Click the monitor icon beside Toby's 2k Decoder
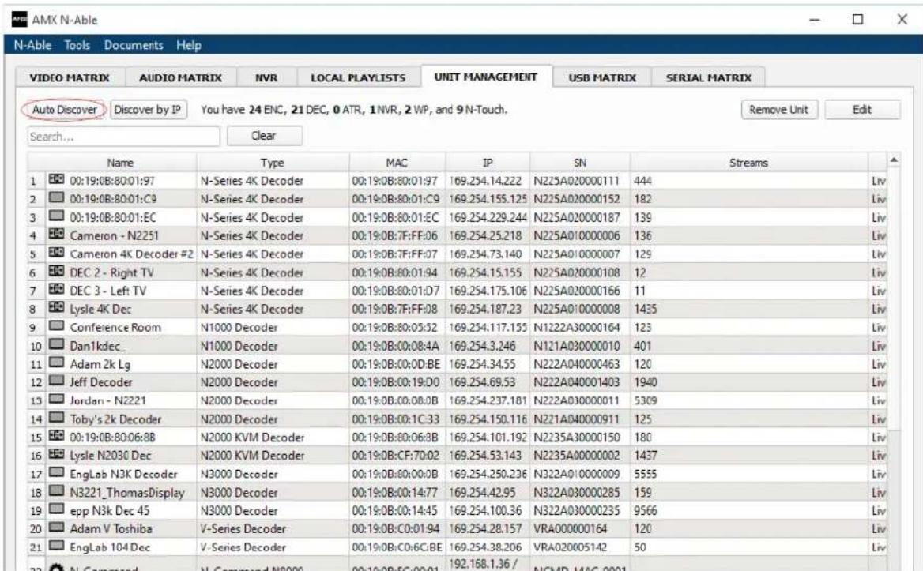 coord(57,418)
